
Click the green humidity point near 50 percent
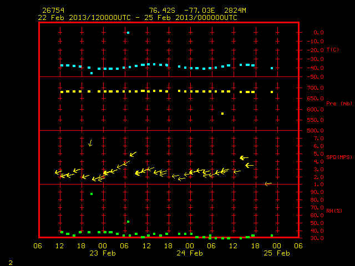[128, 222]
